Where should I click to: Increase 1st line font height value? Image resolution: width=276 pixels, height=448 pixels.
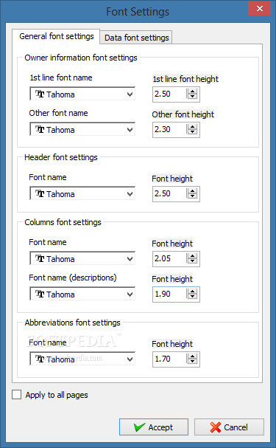click(193, 91)
